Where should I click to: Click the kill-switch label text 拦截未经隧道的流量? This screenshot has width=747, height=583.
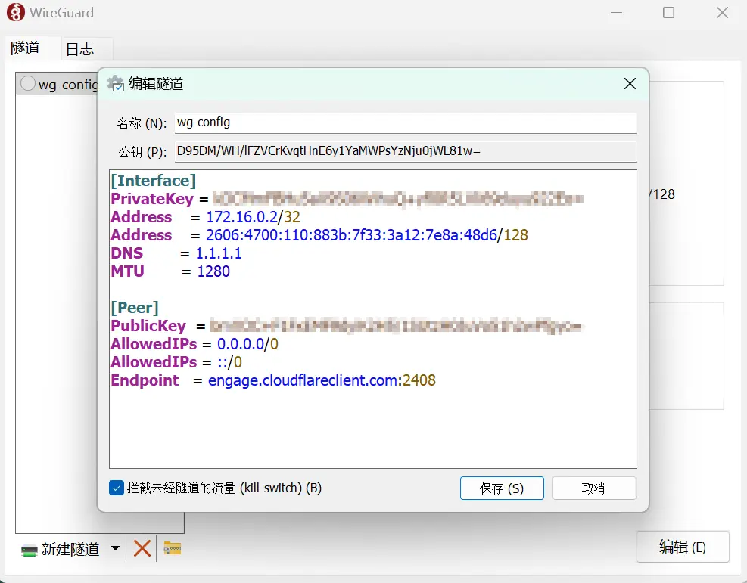(x=181, y=488)
